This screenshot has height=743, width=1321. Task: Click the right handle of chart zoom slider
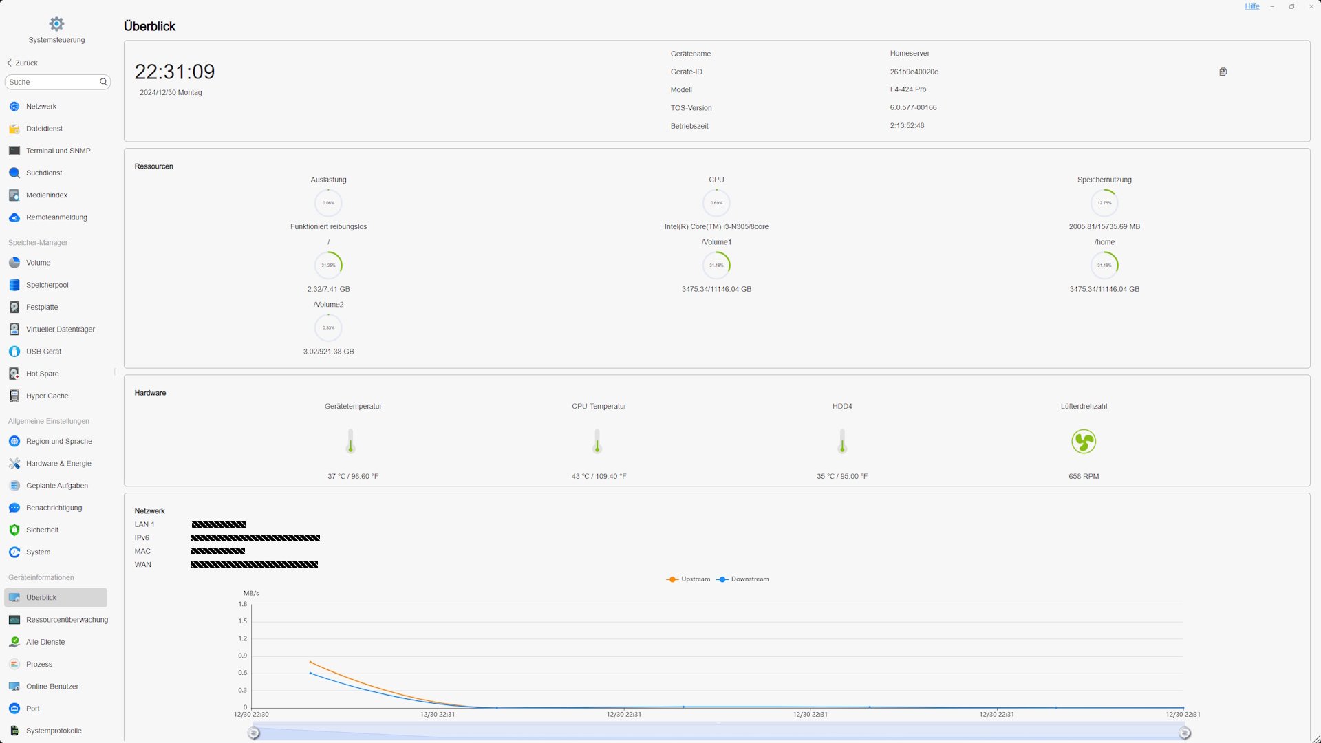pos(1184,733)
